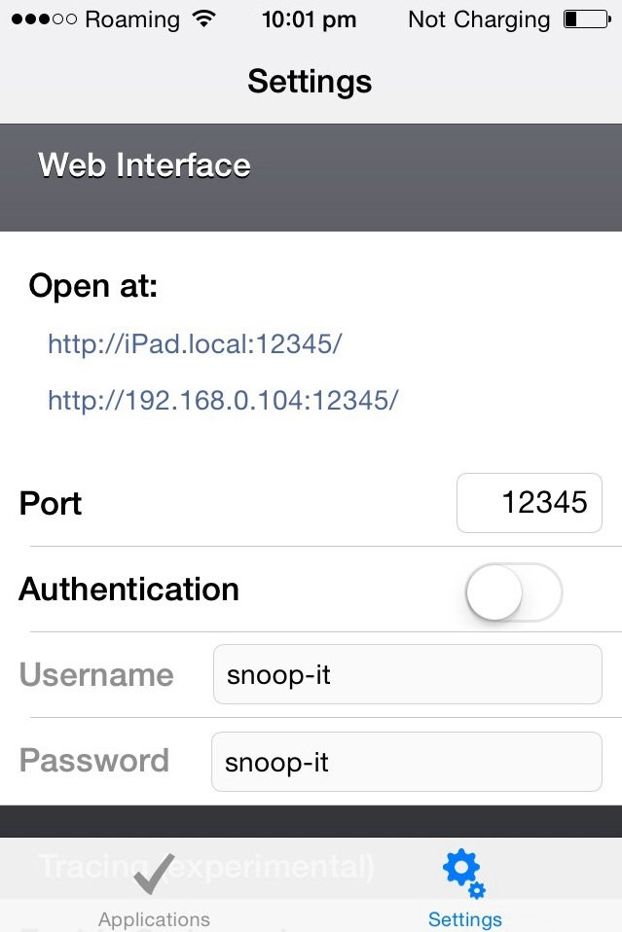
Task: Tap the 10:01 pm clock display
Action: (309, 18)
